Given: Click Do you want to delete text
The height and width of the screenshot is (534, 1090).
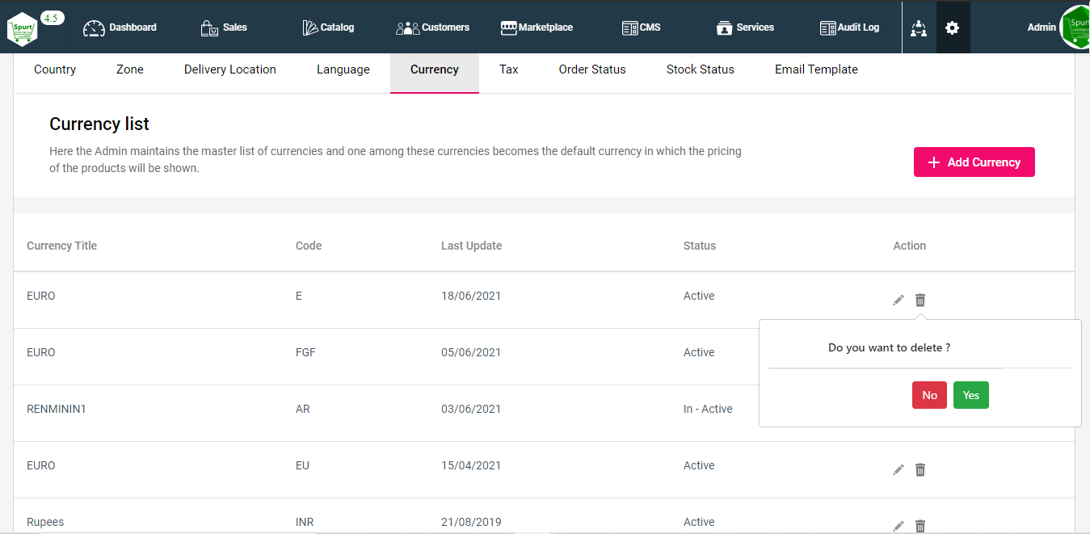Looking at the screenshot, I should pyautogui.click(x=889, y=347).
